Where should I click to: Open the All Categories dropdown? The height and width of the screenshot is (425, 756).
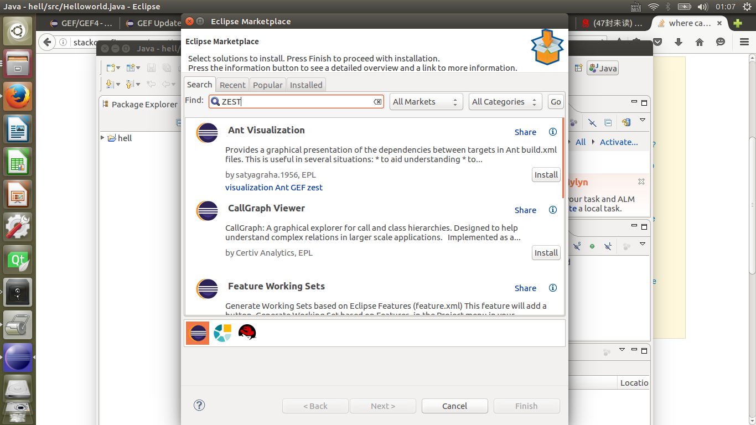pyautogui.click(x=505, y=102)
